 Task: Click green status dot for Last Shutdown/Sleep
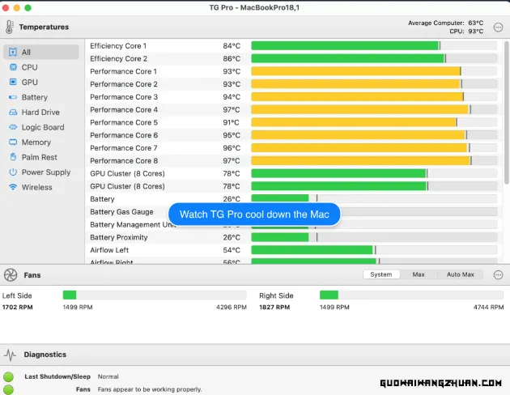pyautogui.click(x=8, y=377)
